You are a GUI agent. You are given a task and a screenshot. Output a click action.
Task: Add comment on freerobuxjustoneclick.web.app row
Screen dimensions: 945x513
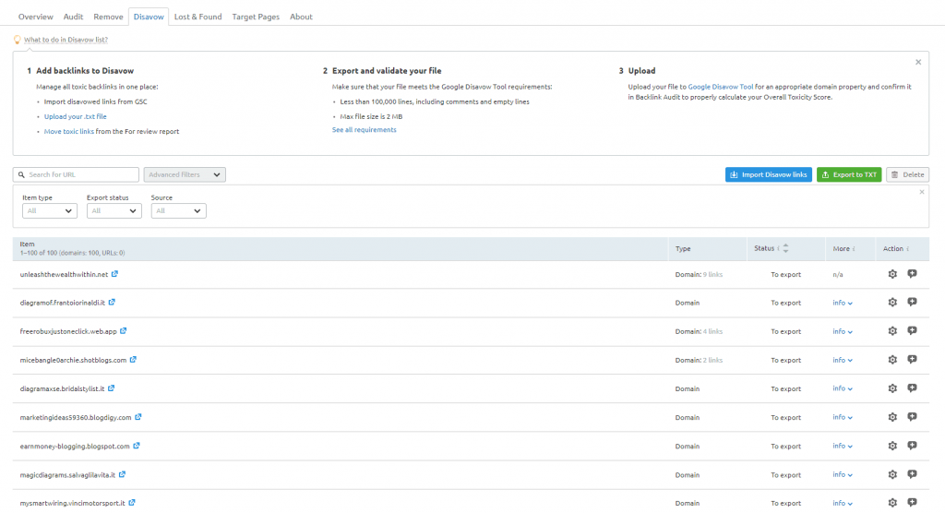point(913,331)
